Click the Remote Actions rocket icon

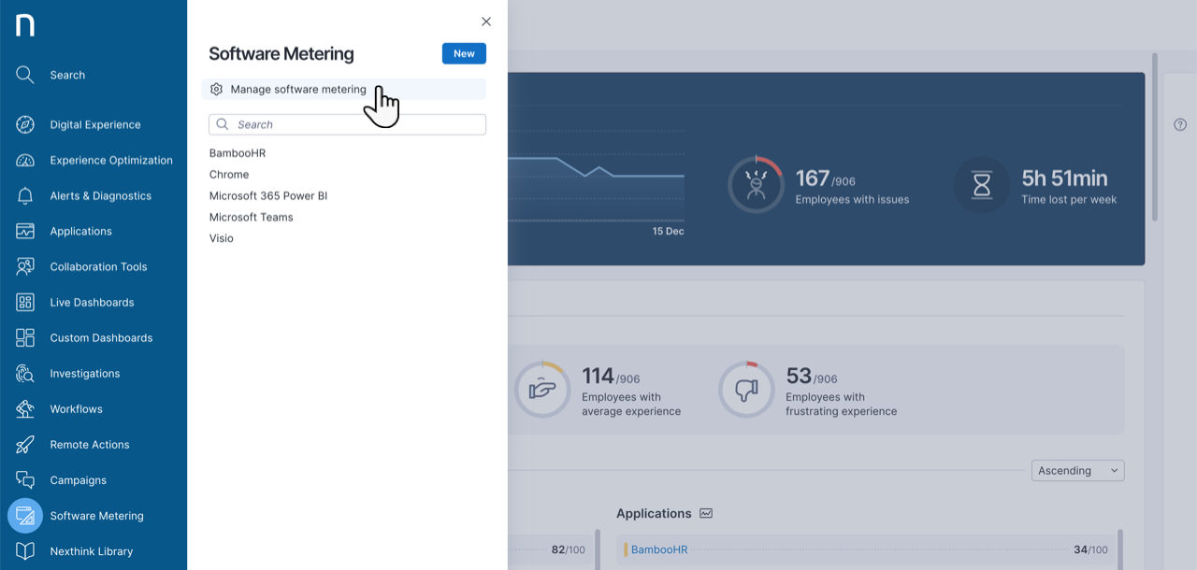pos(25,444)
